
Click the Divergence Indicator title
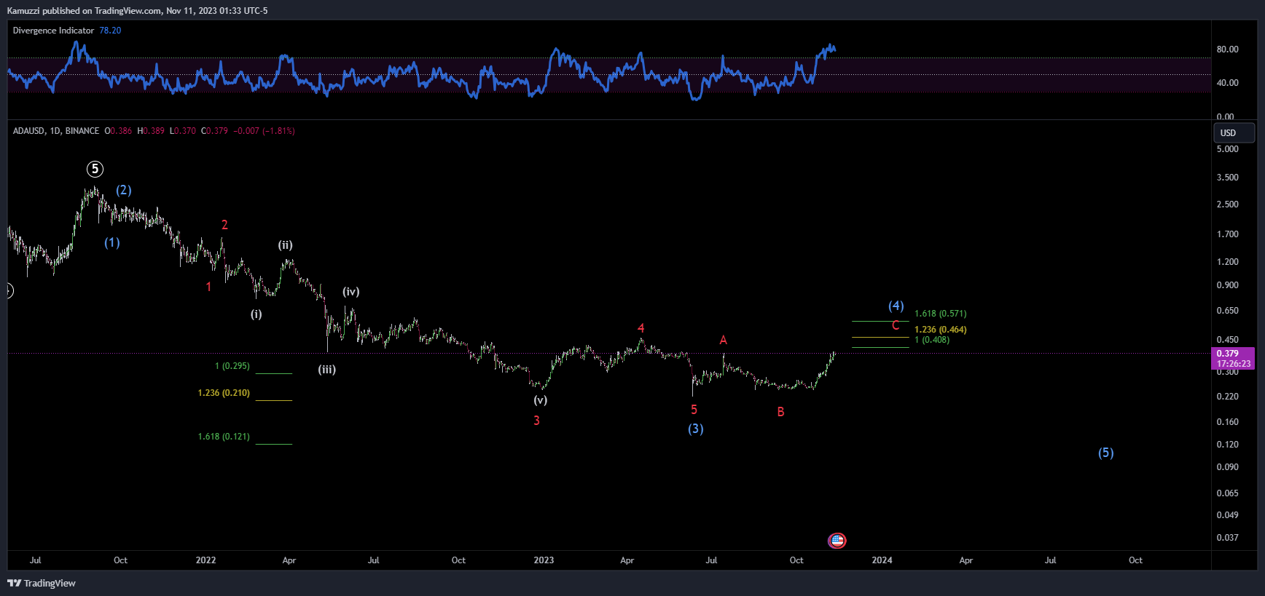[53, 31]
